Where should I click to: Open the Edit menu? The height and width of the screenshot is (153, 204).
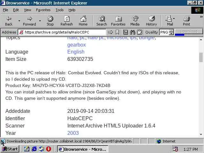16,10
